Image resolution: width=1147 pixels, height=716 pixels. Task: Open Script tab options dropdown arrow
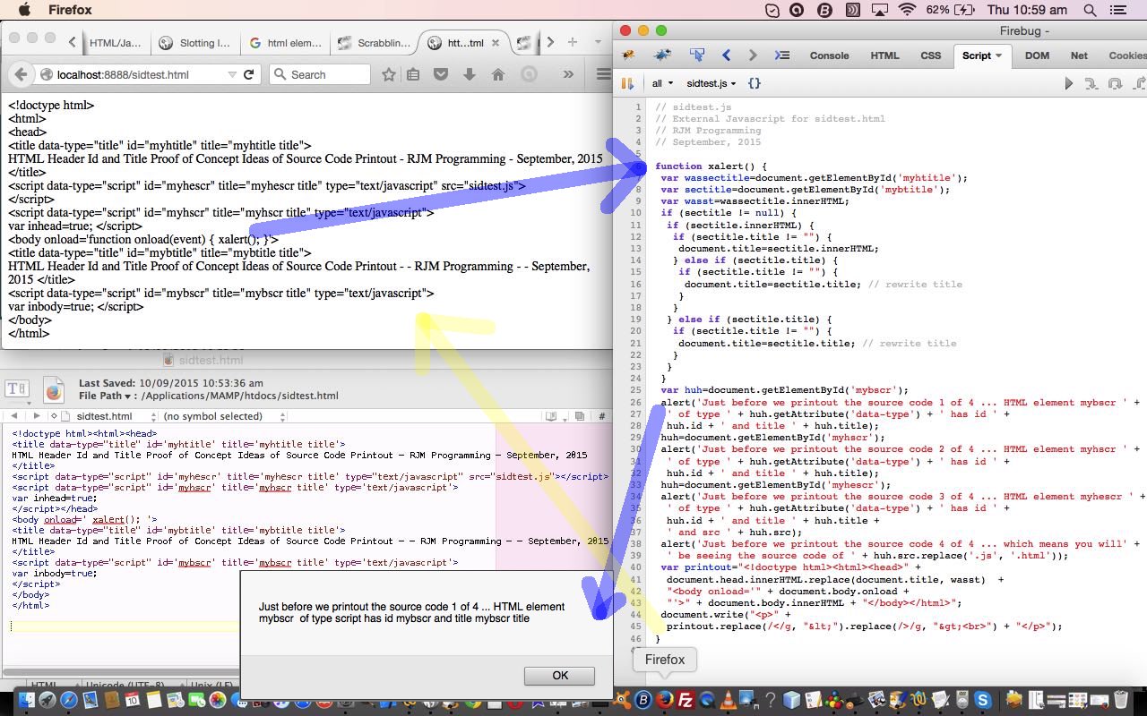(998, 55)
